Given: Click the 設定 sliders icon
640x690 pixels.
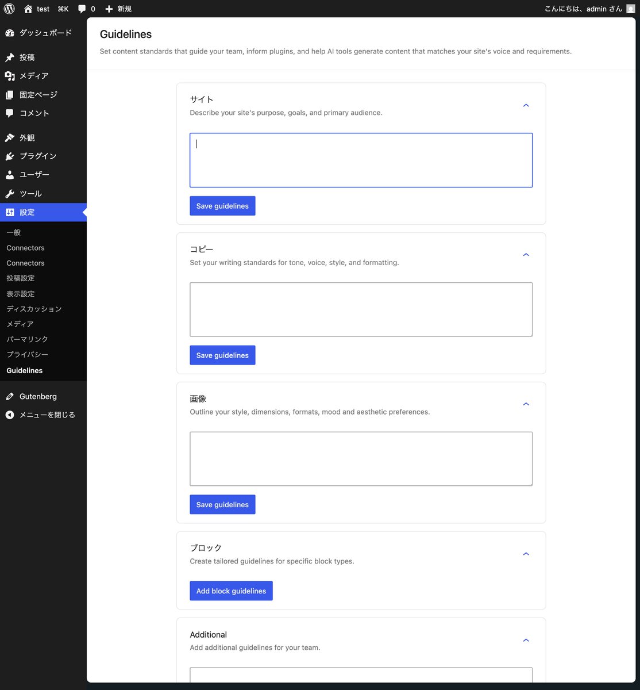Looking at the screenshot, I should (x=10, y=212).
